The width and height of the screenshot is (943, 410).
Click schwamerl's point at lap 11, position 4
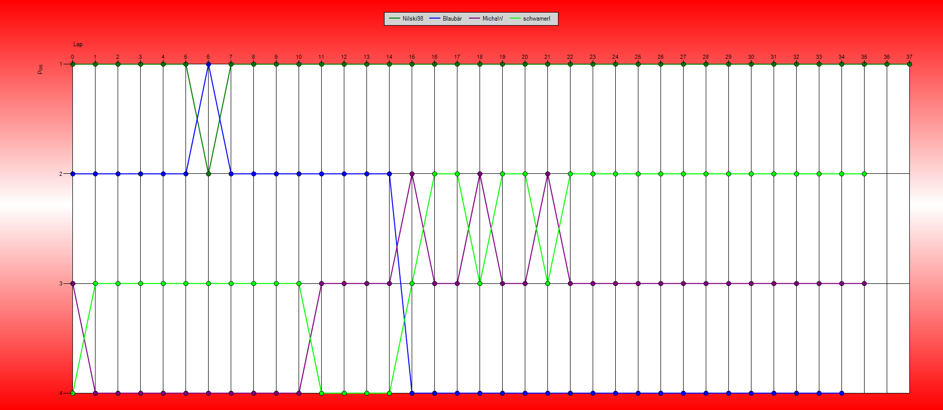(x=322, y=393)
